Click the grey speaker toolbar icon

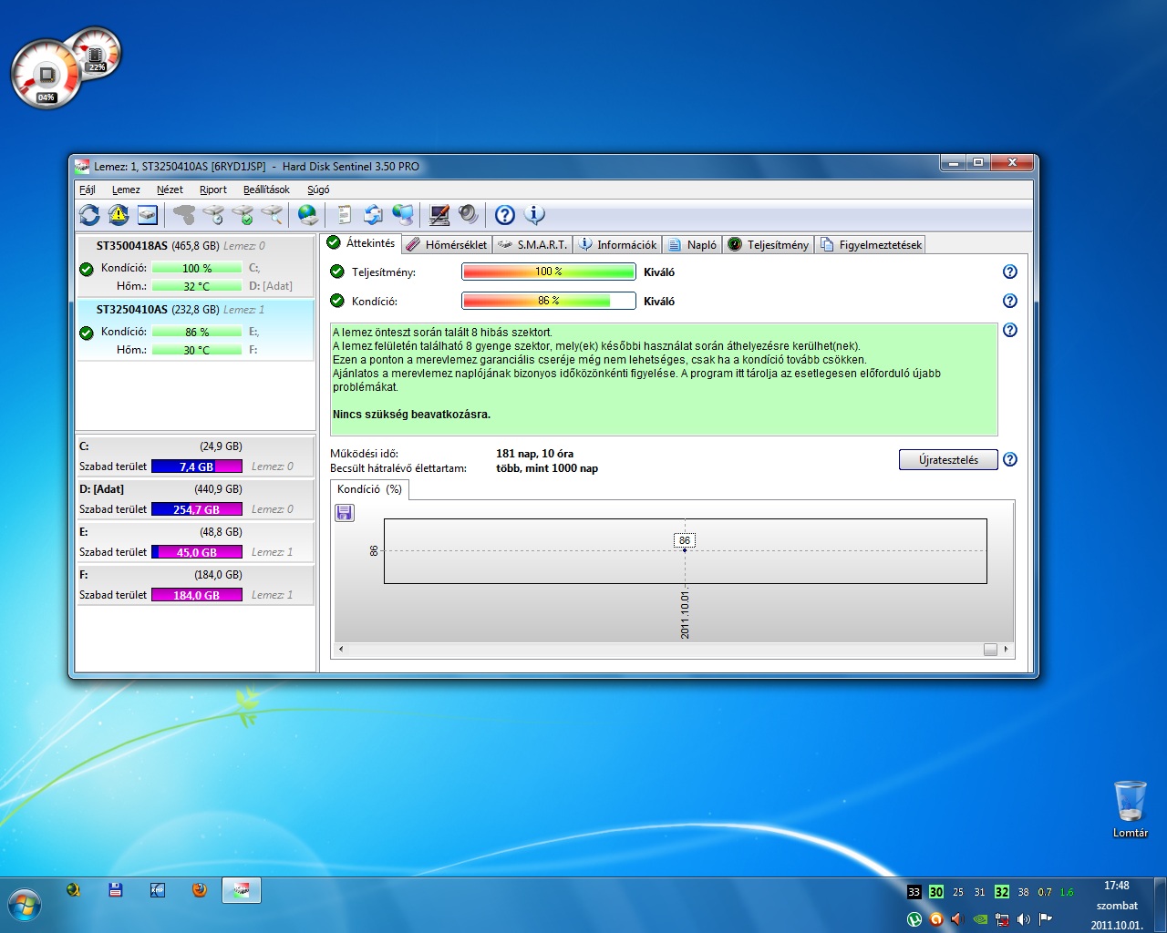[x=469, y=215]
